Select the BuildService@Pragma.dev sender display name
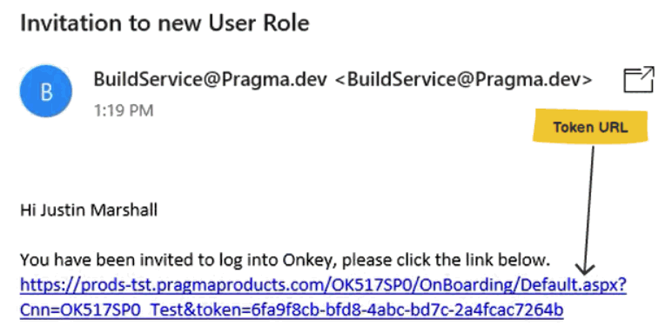Screen dimensions: 672x333 click(x=210, y=80)
